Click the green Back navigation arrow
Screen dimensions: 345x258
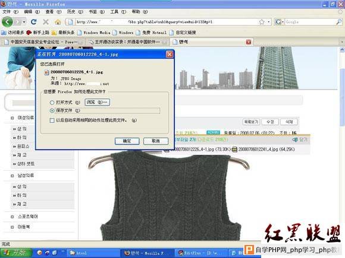(x=7, y=22)
